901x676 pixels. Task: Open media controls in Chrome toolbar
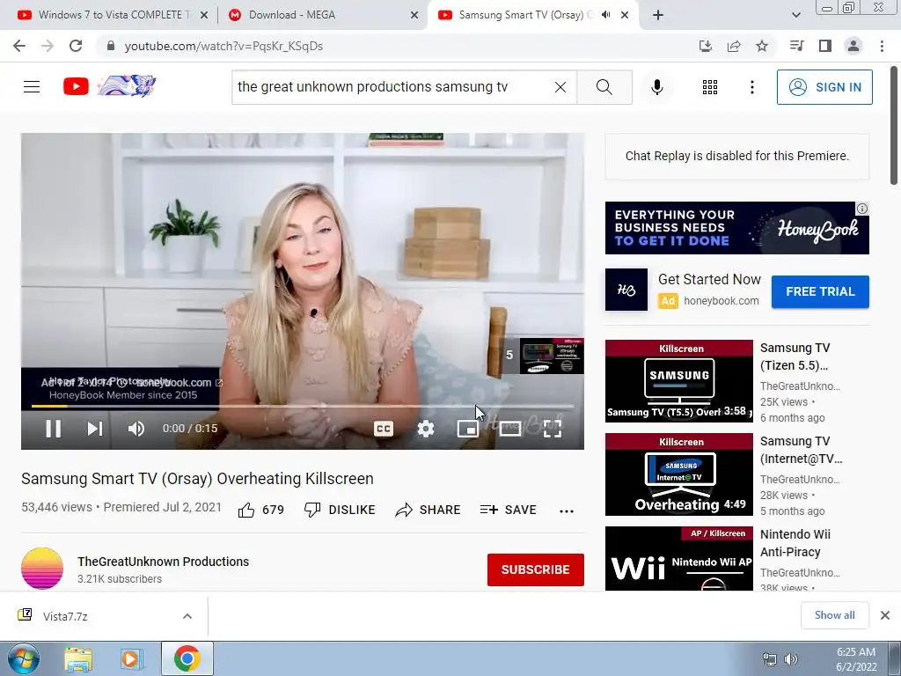[796, 46]
